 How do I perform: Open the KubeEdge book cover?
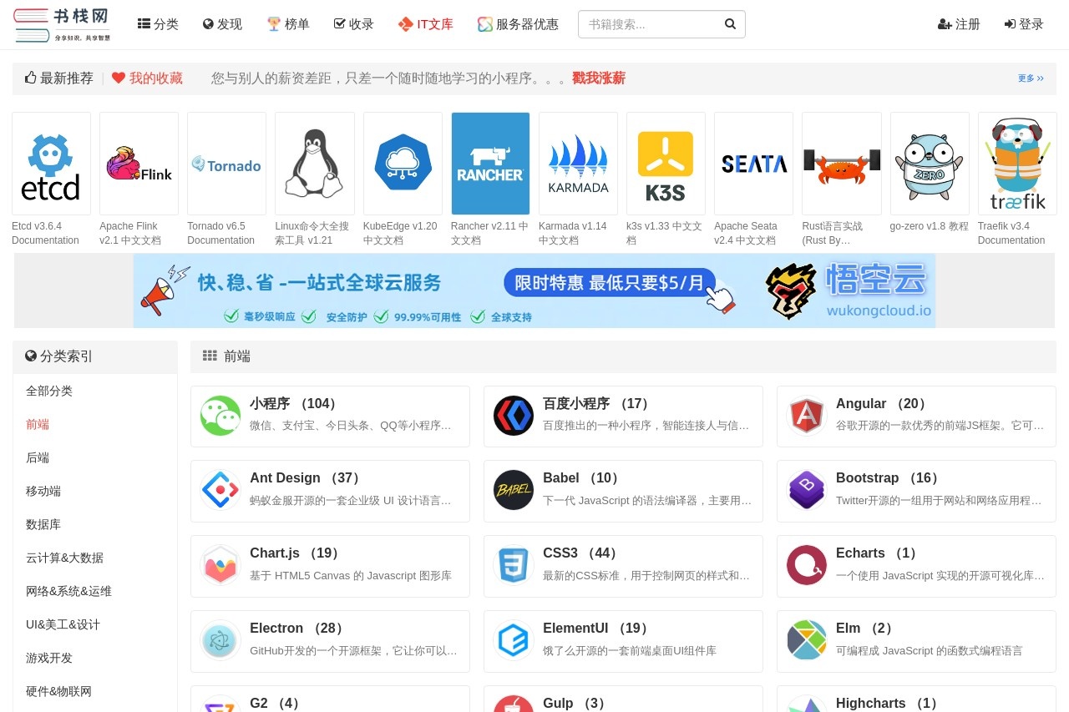tap(403, 164)
